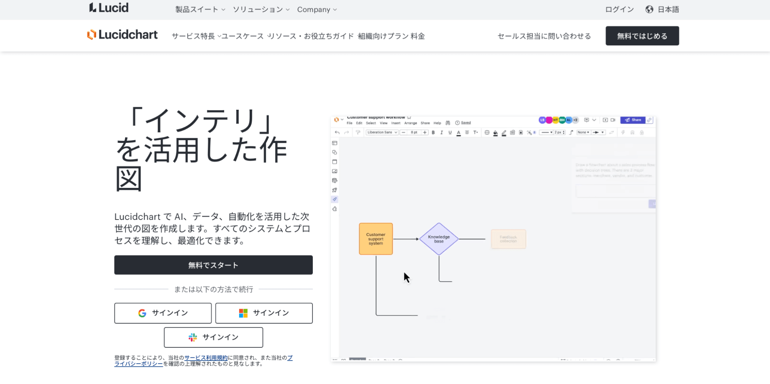Open the 組織向けプラン page

[383, 36]
